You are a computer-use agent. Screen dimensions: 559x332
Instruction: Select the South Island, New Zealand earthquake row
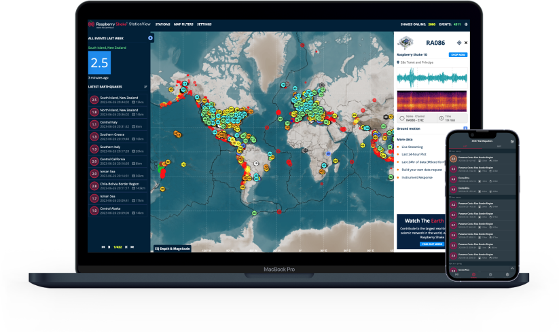[x=118, y=100]
